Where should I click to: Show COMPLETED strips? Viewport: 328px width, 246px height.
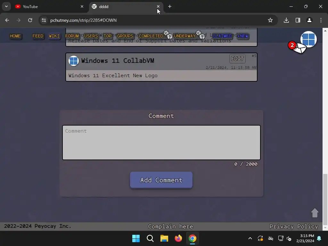[151, 36]
